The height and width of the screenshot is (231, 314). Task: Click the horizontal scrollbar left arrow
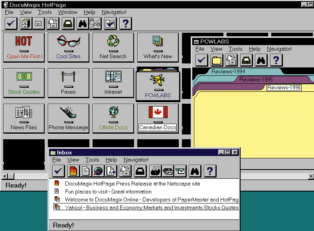coord(5,176)
